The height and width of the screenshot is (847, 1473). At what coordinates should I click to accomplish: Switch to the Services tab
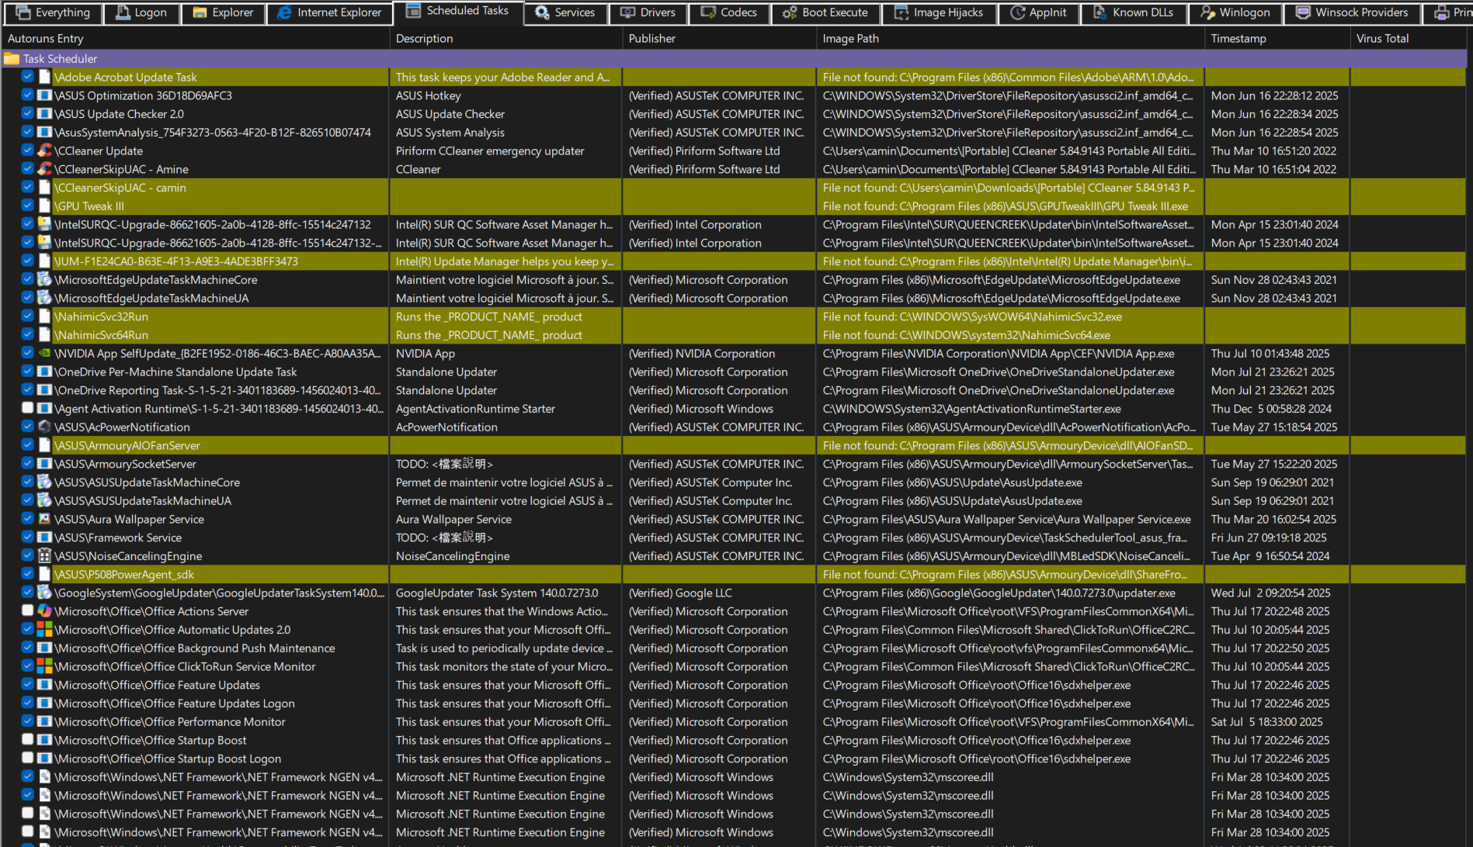tap(565, 12)
